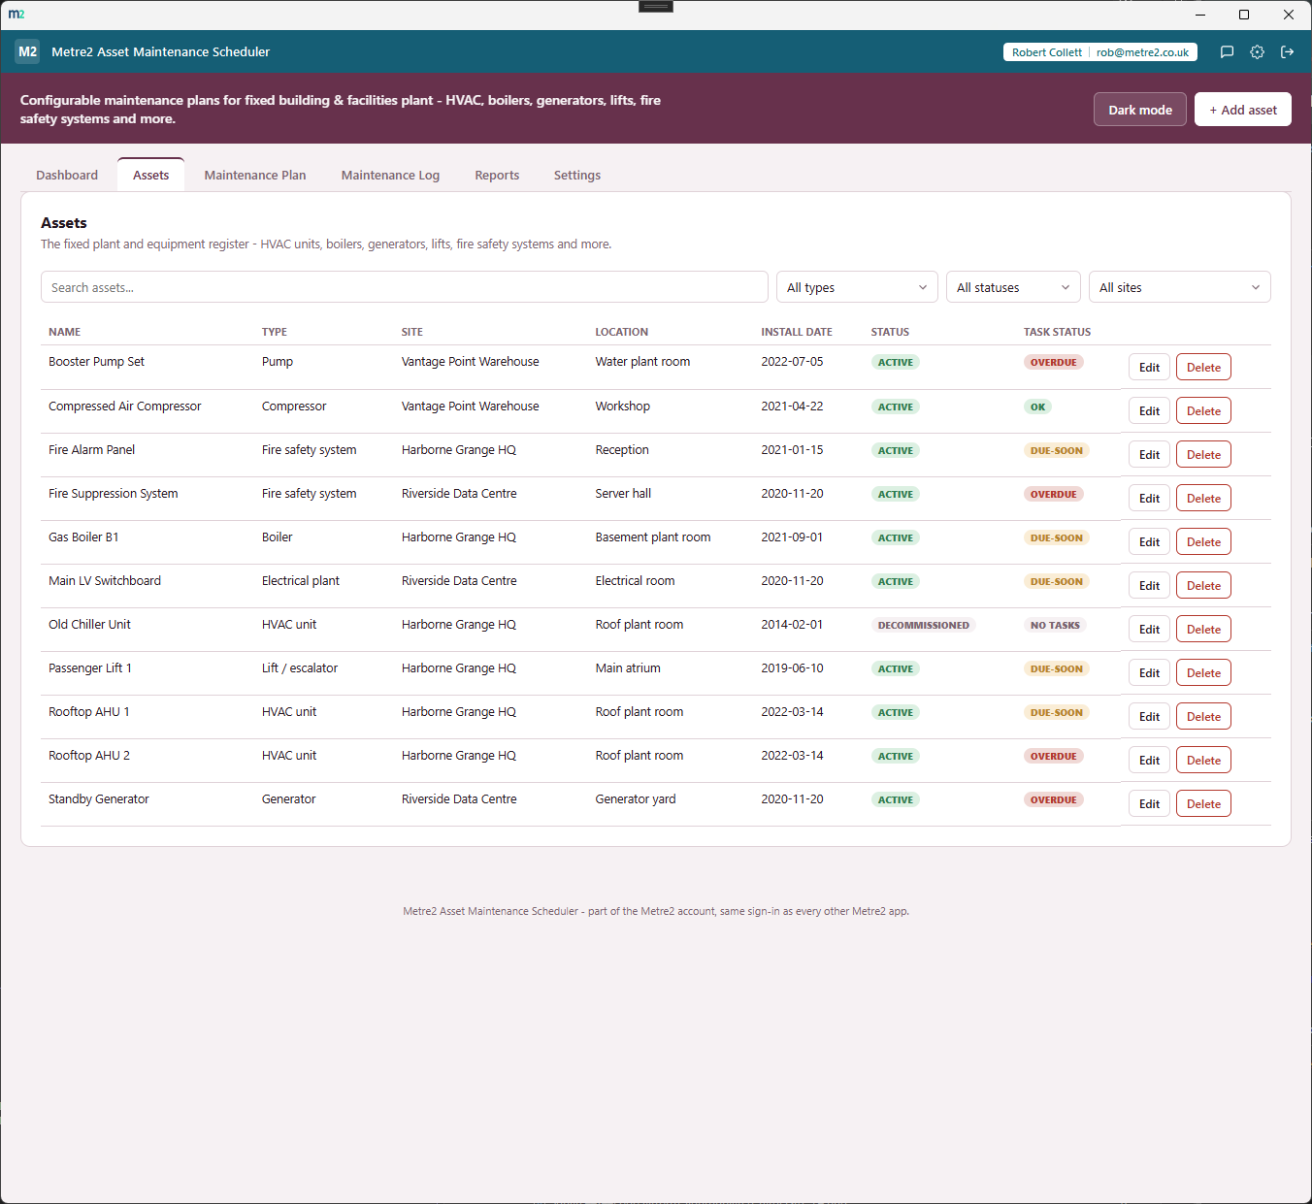Expand the All sites dropdown
Image resolution: width=1312 pixels, height=1204 pixels.
(x=1179, y=287)
